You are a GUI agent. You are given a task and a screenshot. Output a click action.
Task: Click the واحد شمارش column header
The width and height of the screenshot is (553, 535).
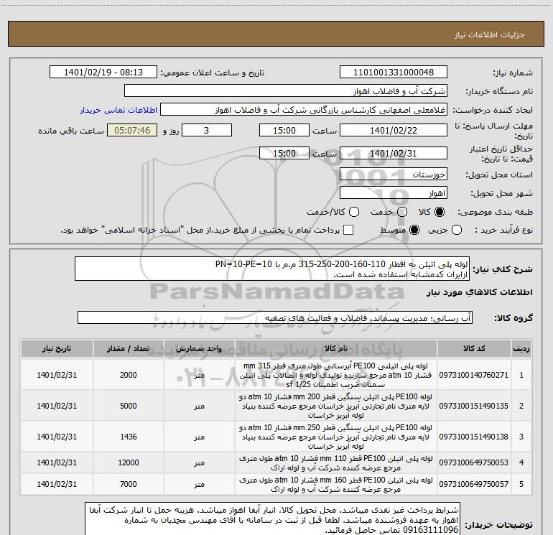(199, 349)
